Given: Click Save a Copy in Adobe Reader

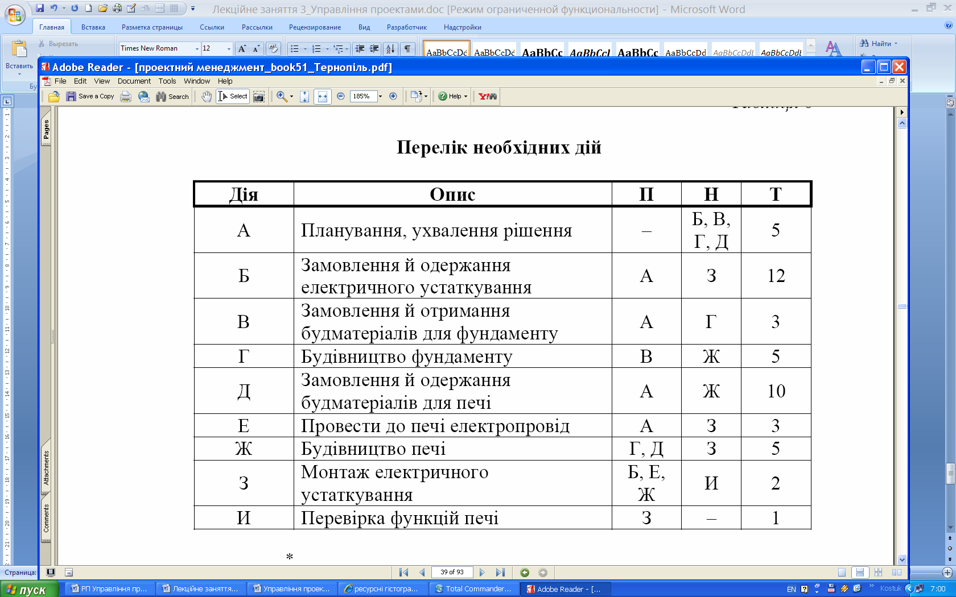Looking at the screenshot, I should coord(90,97).
